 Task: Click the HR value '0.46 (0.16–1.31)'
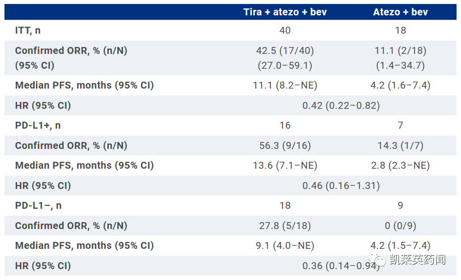click(x=341, y=186)
